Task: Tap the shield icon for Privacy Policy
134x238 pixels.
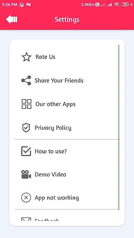Action: pos(26,128)
